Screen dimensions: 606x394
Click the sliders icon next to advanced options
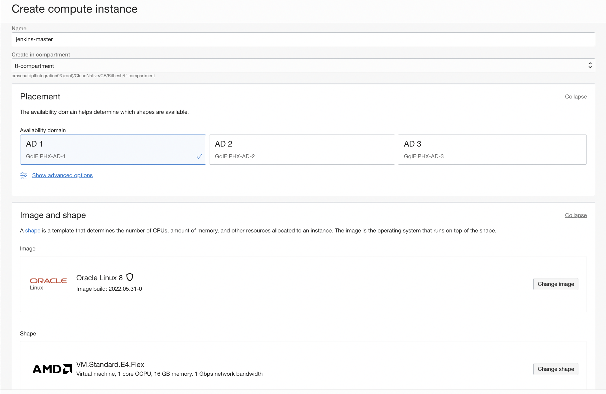coord(23,175)
